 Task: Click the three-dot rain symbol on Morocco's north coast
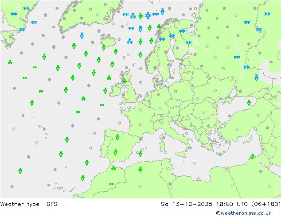pos(113,168)
